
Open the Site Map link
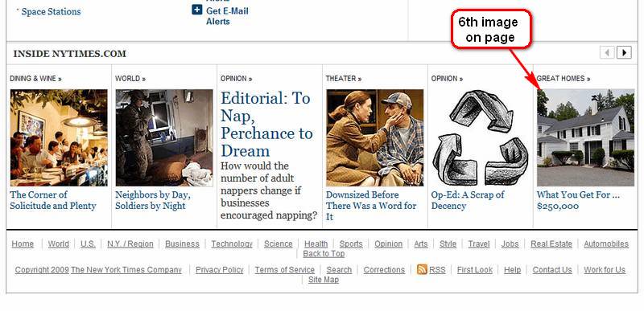324,280
